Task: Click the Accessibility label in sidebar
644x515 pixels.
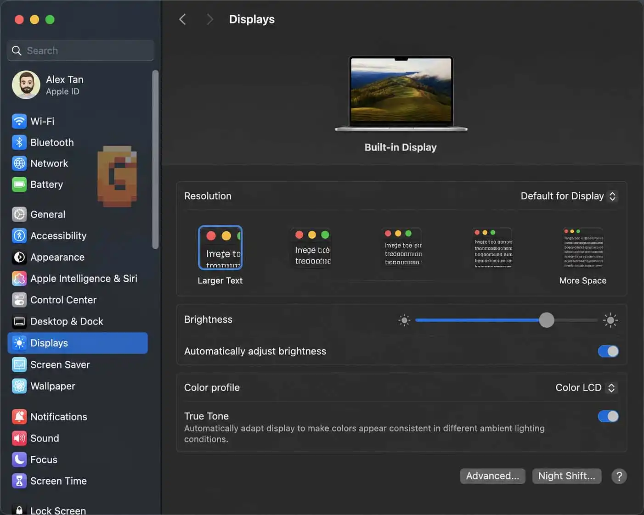Action: click(x=58, y=236)
